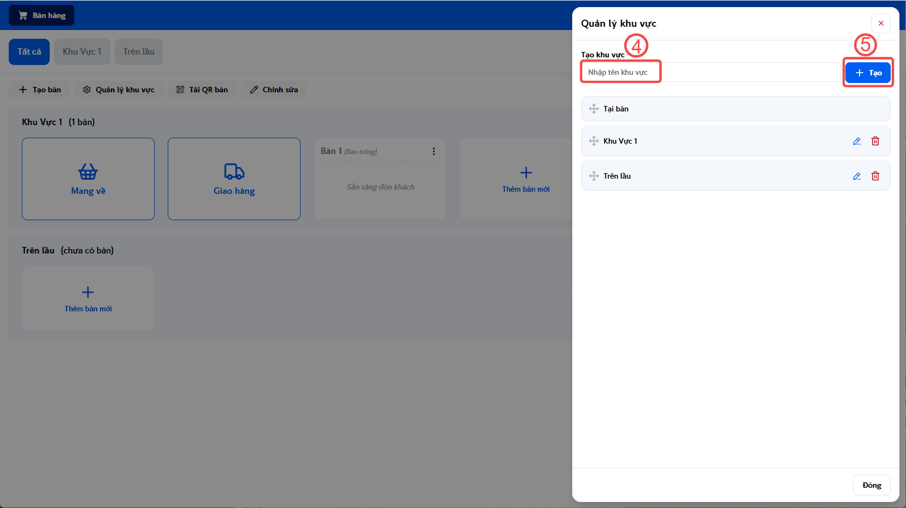The height and width of the screenshot is (508, 906).
Task: Click the Giao hàng label
Action: 234,191
